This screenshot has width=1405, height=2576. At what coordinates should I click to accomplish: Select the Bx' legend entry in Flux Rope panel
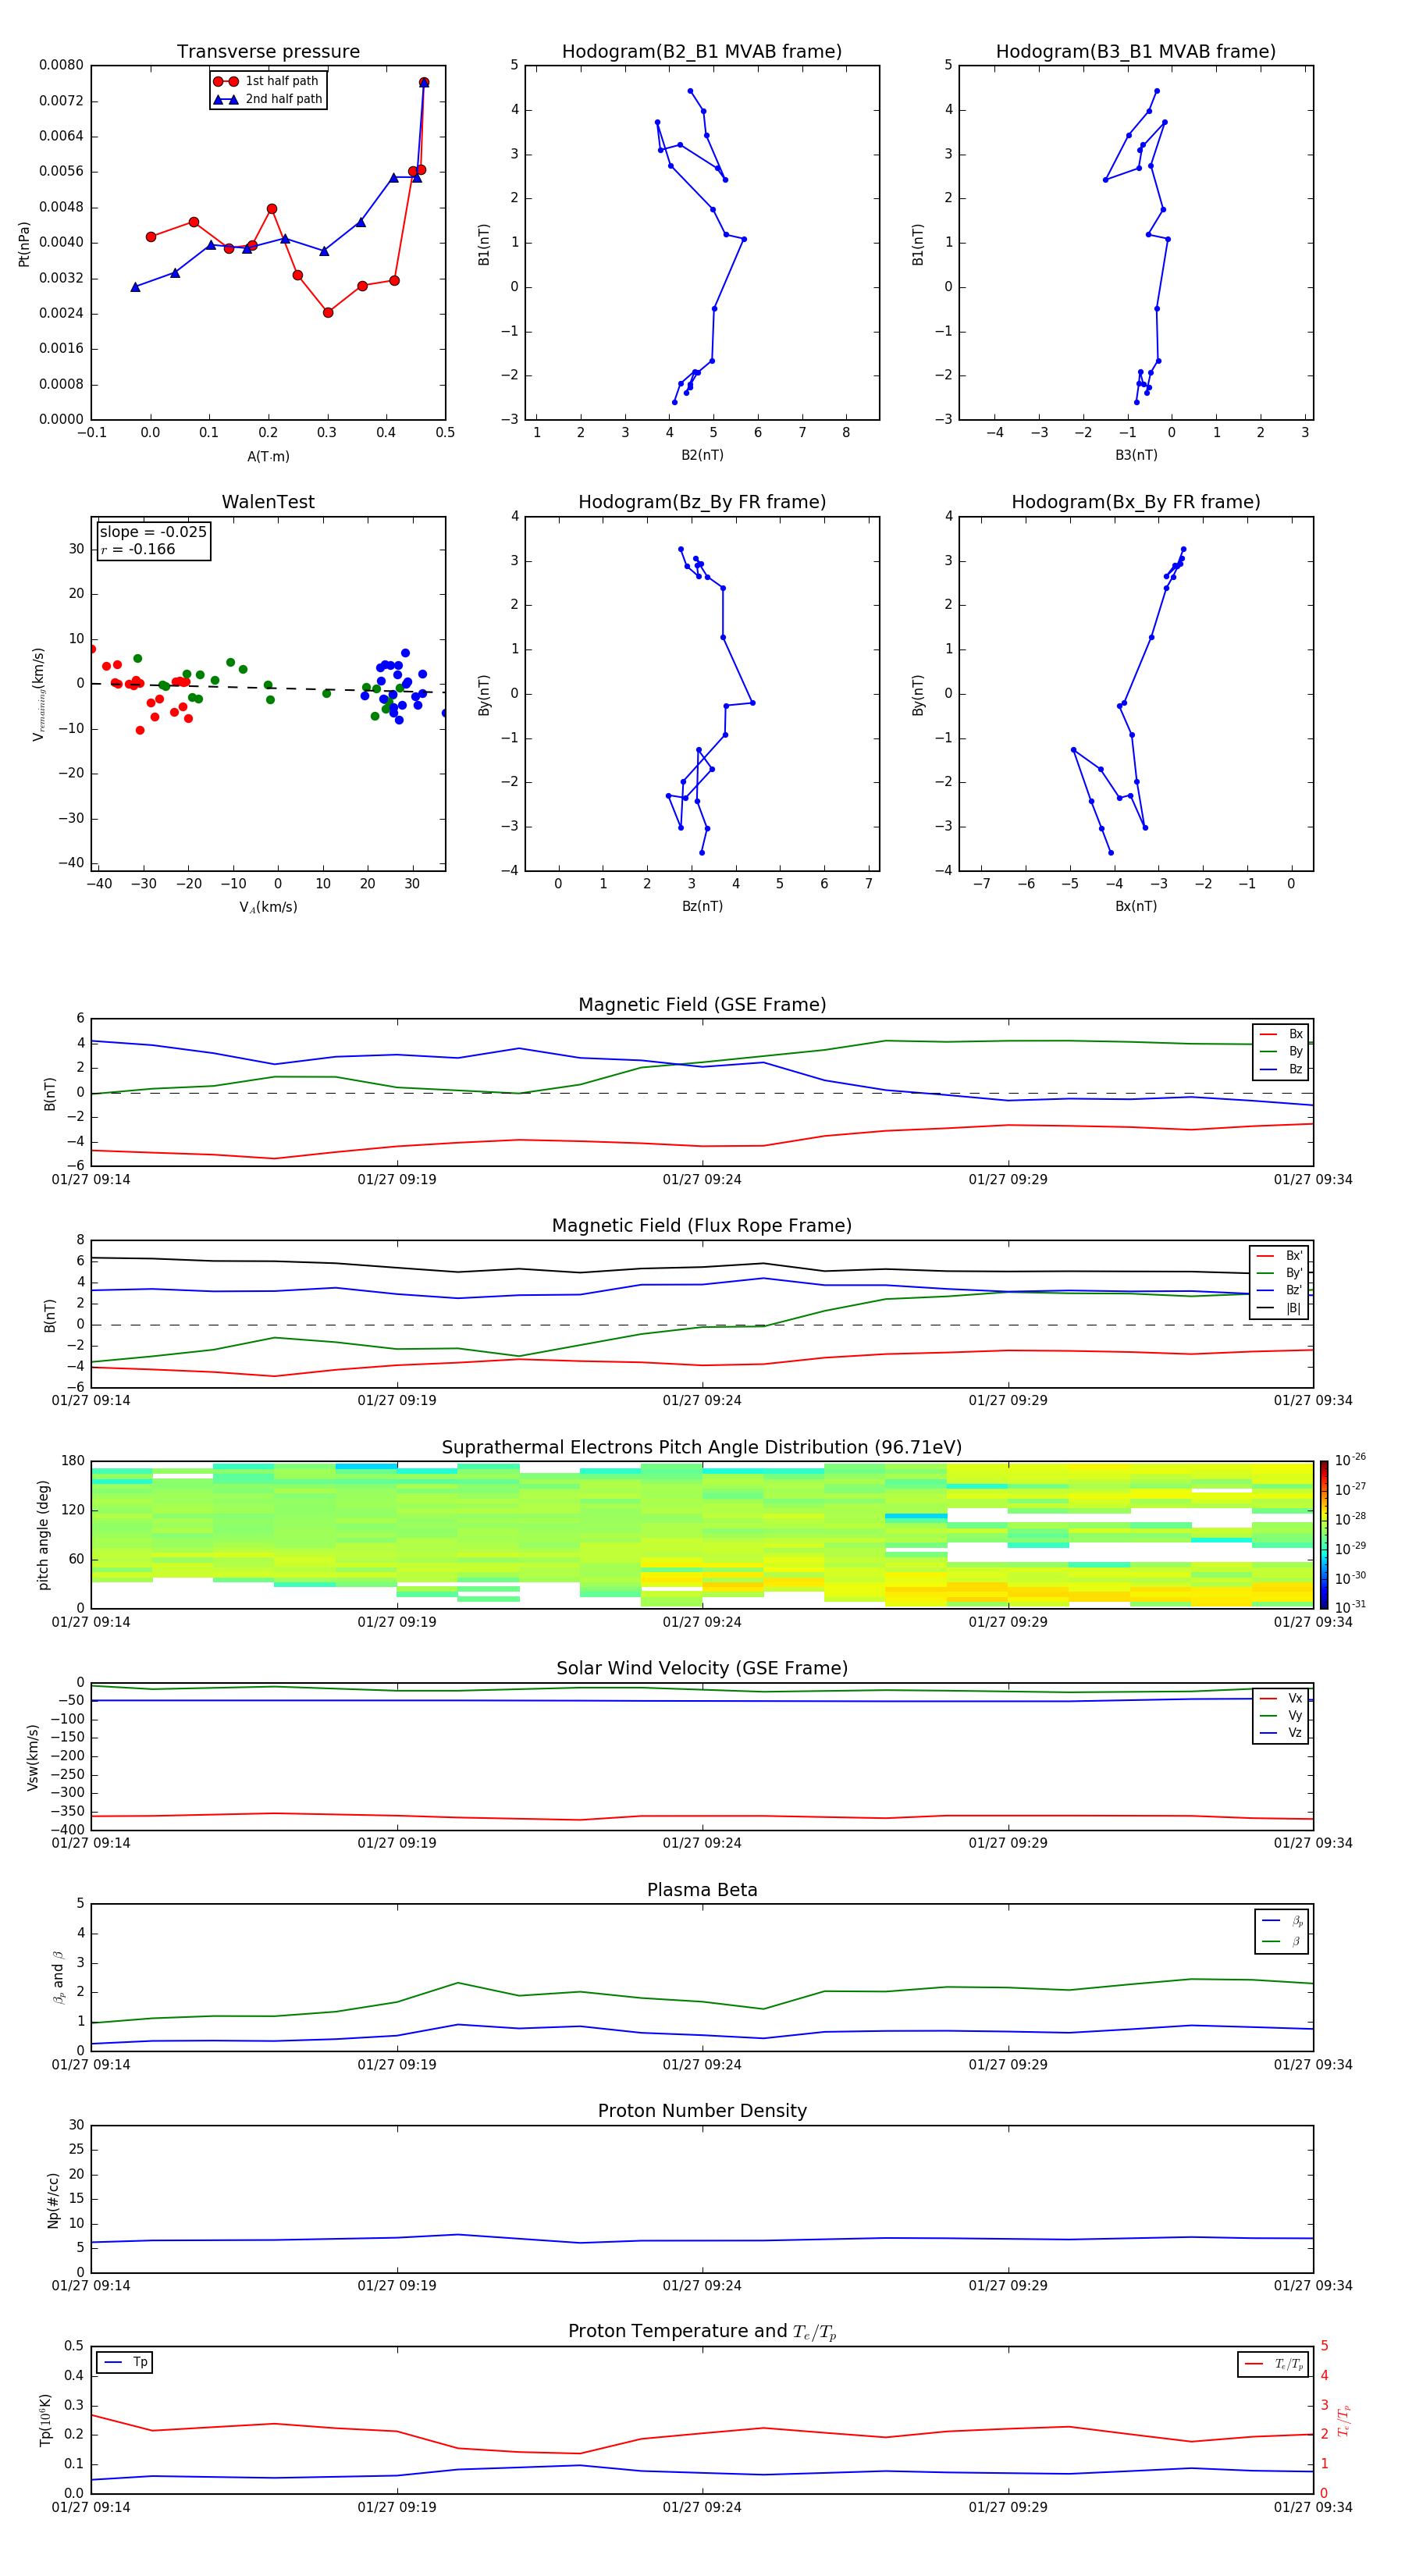1279,1256
